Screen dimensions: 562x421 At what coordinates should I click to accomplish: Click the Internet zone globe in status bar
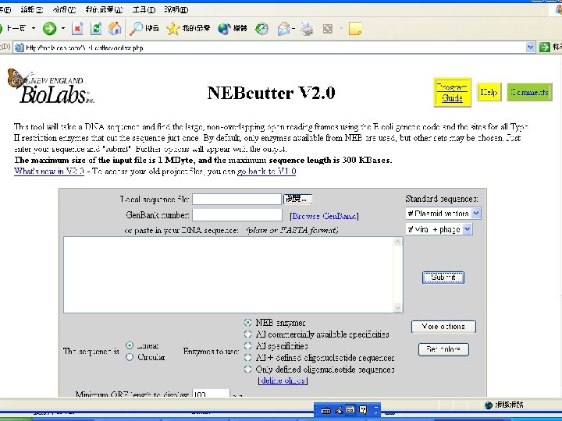(x=488, y=405)
